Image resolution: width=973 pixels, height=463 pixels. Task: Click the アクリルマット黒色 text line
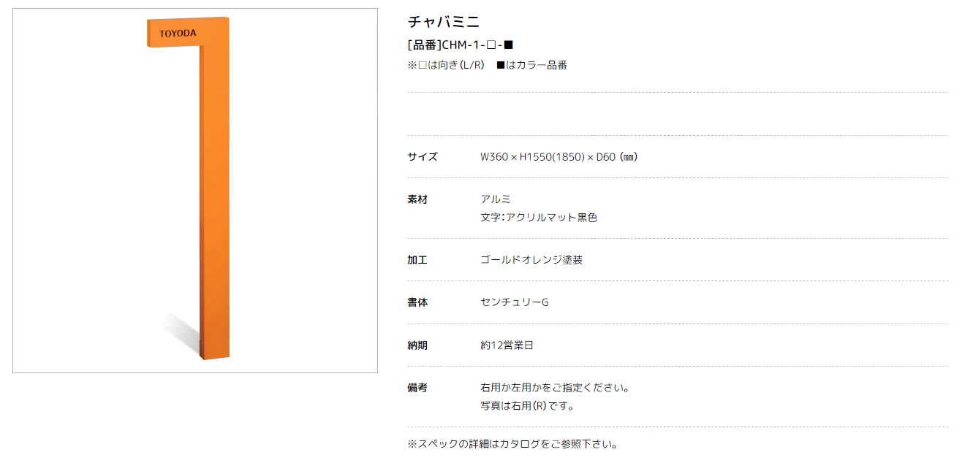point(539,218)
